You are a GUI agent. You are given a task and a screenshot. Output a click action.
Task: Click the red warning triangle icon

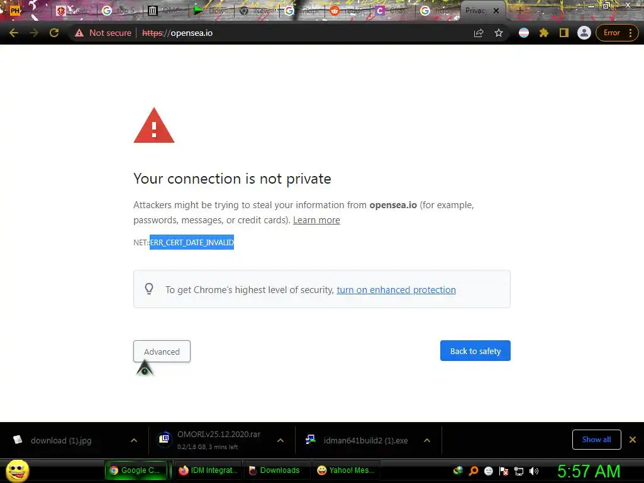tap(154, 126)
